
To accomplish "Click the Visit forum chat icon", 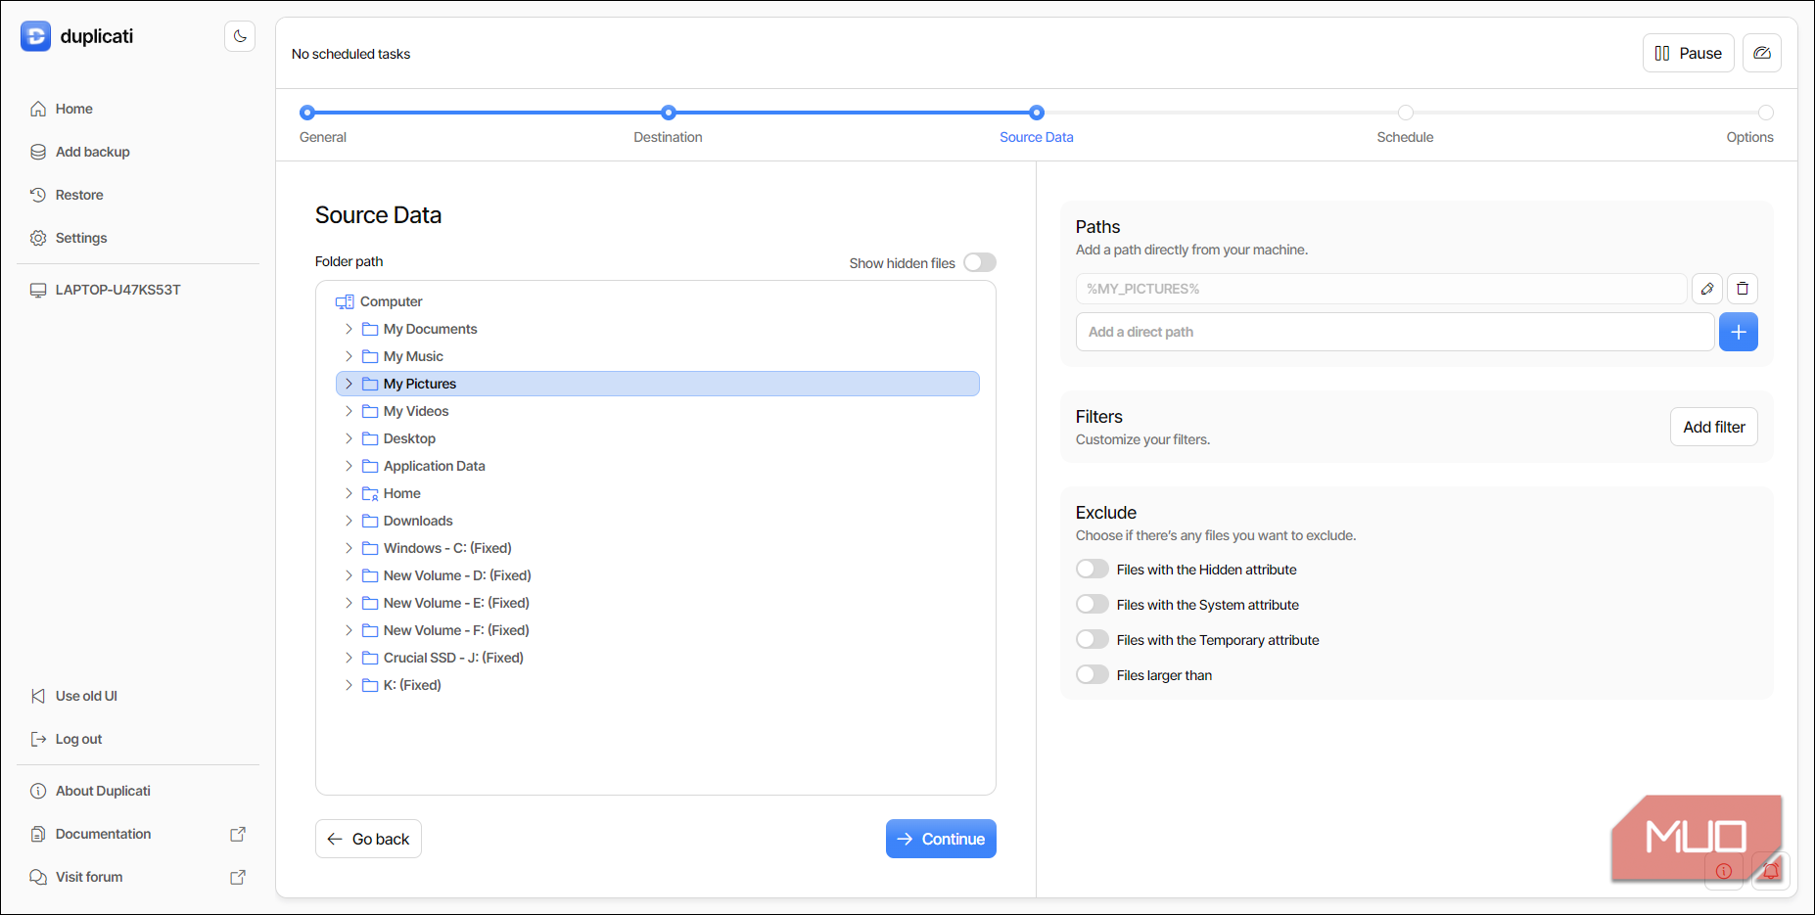I will (x=38, y=877).
